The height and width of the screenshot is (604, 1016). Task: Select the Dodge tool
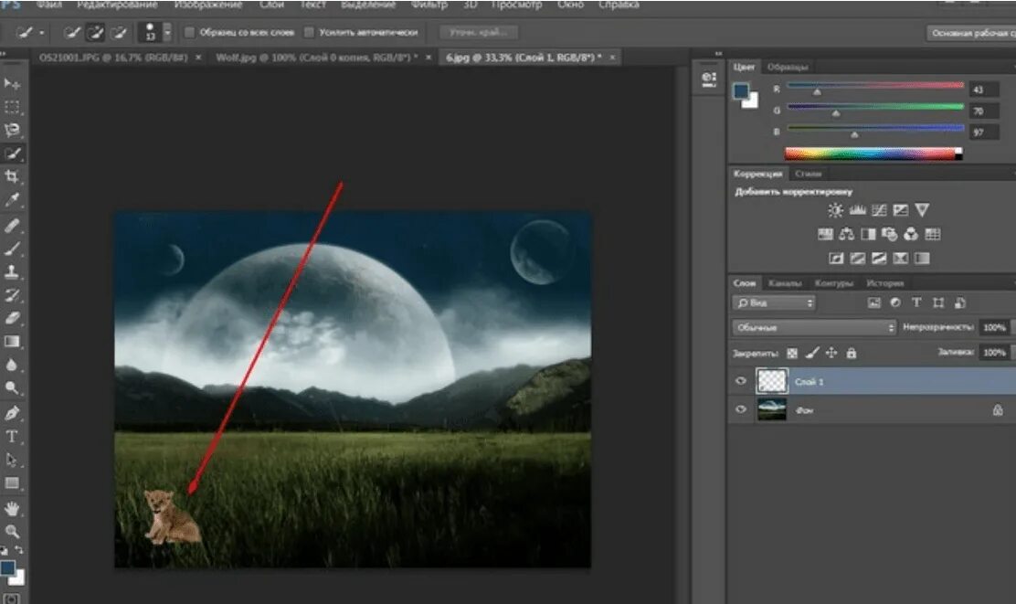tap(12, 387)
